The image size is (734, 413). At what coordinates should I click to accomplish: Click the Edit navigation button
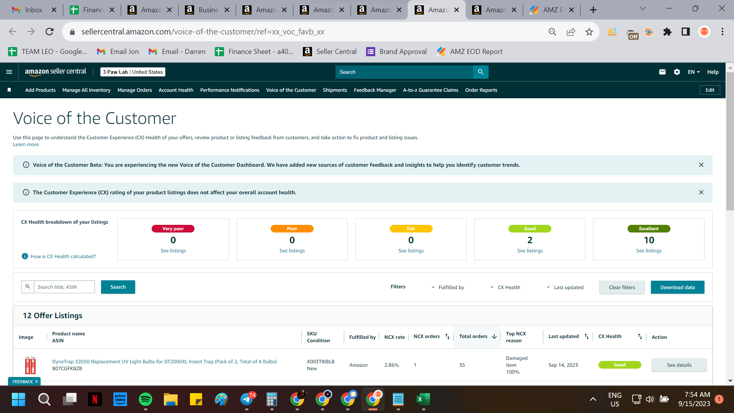click(x=710, y=90)
